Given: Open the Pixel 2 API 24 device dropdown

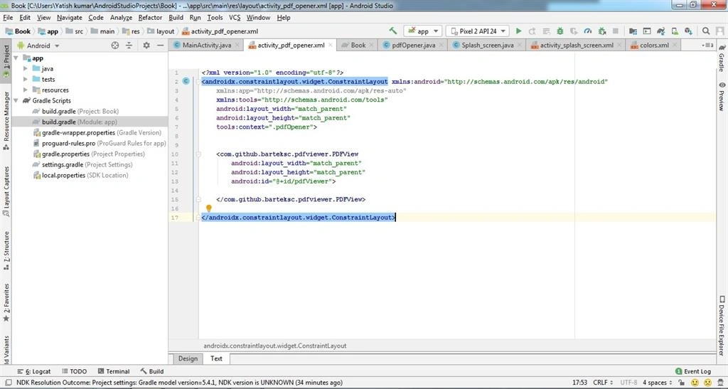Looking at the screenshot, I should [477, 31].
